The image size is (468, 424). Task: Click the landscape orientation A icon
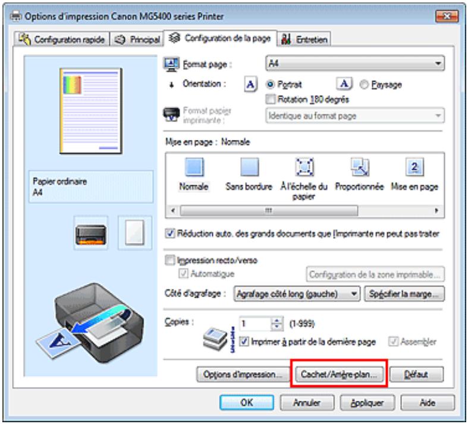pos(344,84)
